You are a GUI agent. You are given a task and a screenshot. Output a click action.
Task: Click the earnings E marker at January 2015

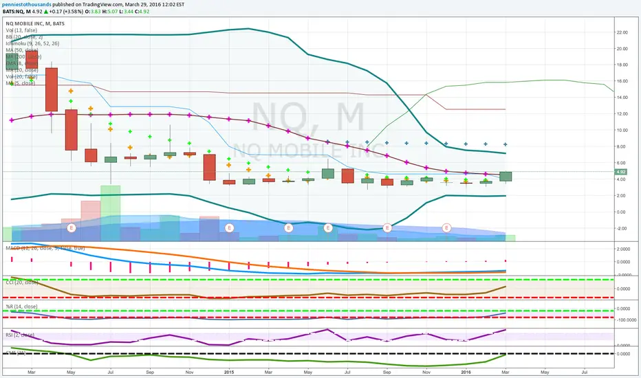tap(229, 227)
